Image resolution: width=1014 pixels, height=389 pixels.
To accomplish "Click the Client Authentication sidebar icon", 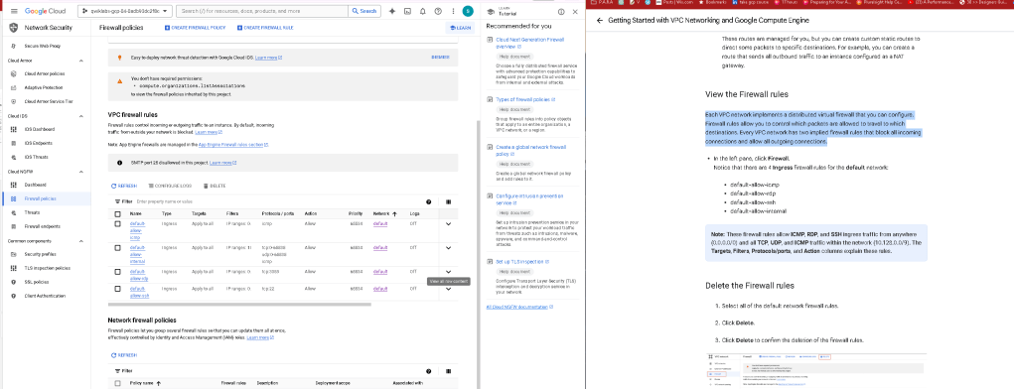I will (x=14, y=296).
